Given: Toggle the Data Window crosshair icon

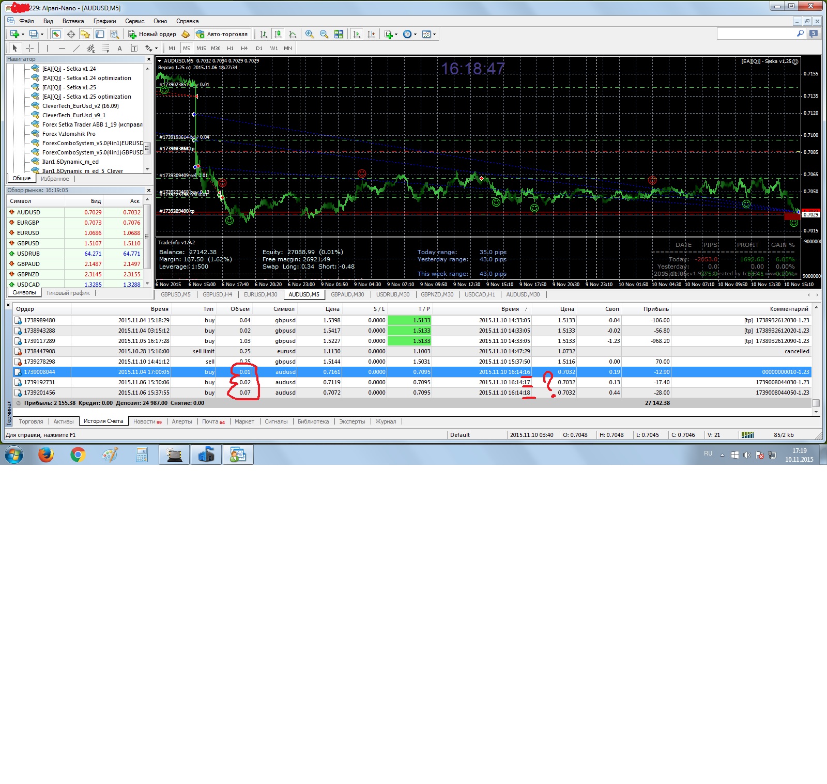Looking at the screenshot, I should (x=71, y=34).
